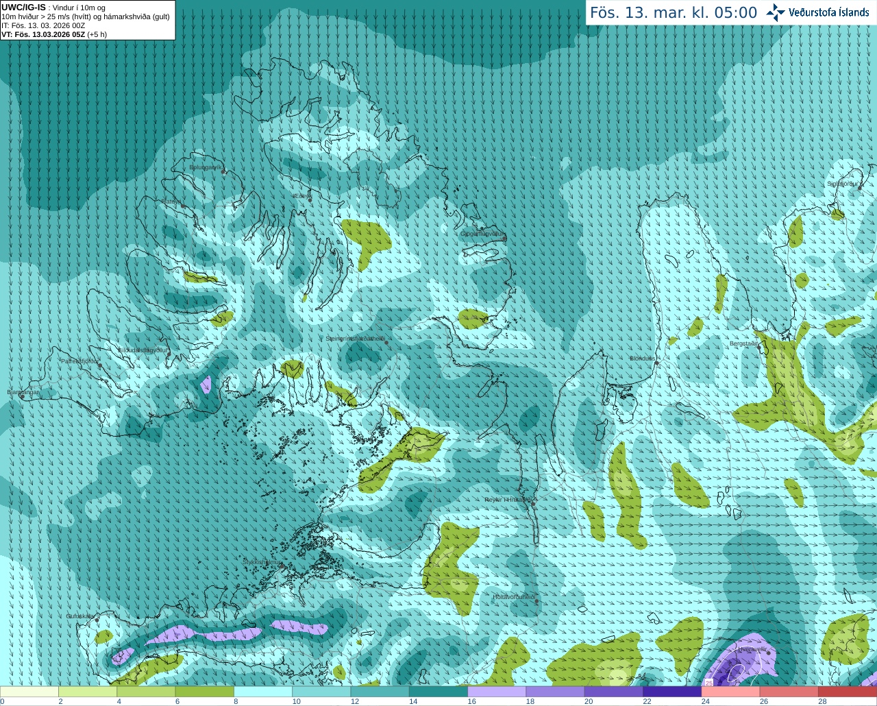Image resolution: width=877 pixels, height=706 pixels.
Task: Pick the 26–28 m/s salmon legend swatch
Action: point(789,691)
